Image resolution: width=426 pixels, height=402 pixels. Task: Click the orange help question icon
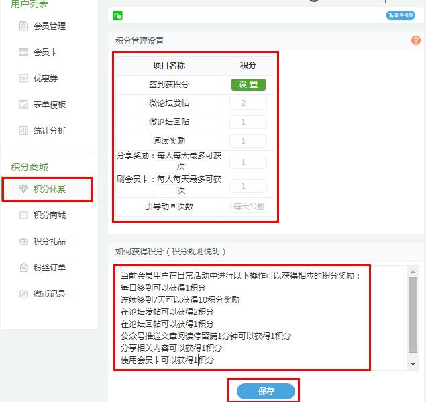[416, 40]
